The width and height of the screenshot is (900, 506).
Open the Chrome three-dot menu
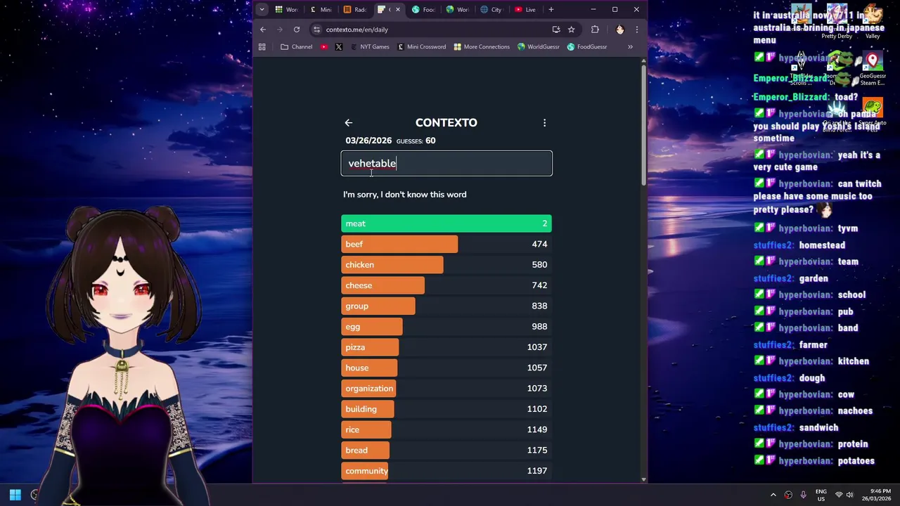tap(636, 30)
